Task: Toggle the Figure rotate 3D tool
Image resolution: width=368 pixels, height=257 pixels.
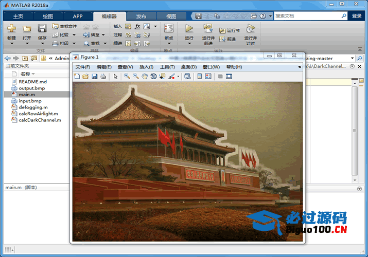Action: 153,76
